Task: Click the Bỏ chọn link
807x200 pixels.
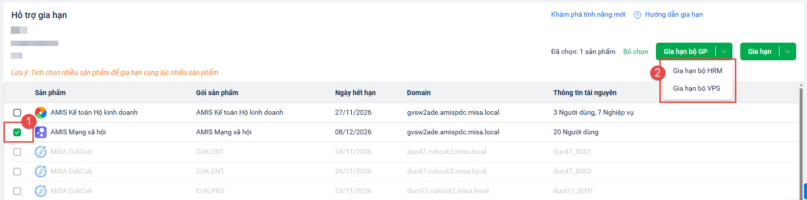Action: pyautogui.click(x=635, y=51)
